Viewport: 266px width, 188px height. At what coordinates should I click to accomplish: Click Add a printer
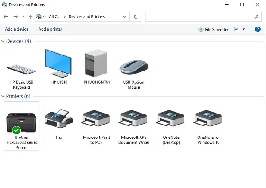pyautogui.click(x=50, y=29)
